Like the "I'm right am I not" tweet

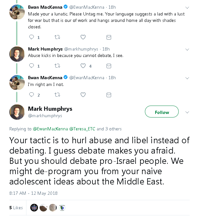[x=83, y=95]
